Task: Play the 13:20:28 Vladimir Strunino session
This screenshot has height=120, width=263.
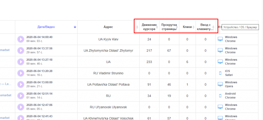Action: 21,73
